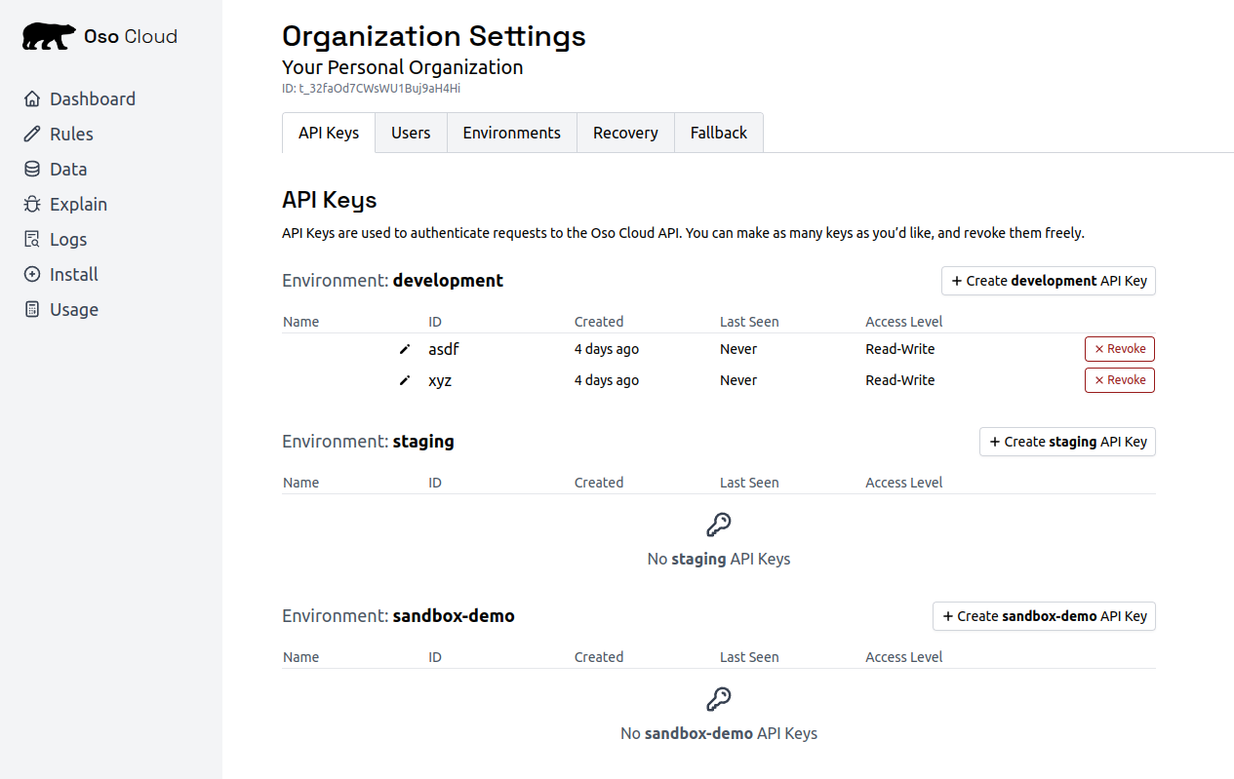Click the Rules pencil icon
This screenshot has width=1234, height=779.
32,135
